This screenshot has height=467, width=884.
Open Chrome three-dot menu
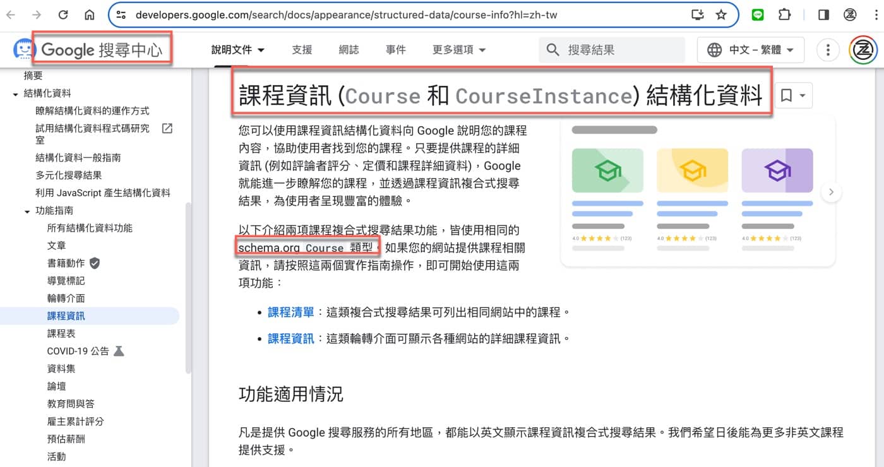click(875, 15)
